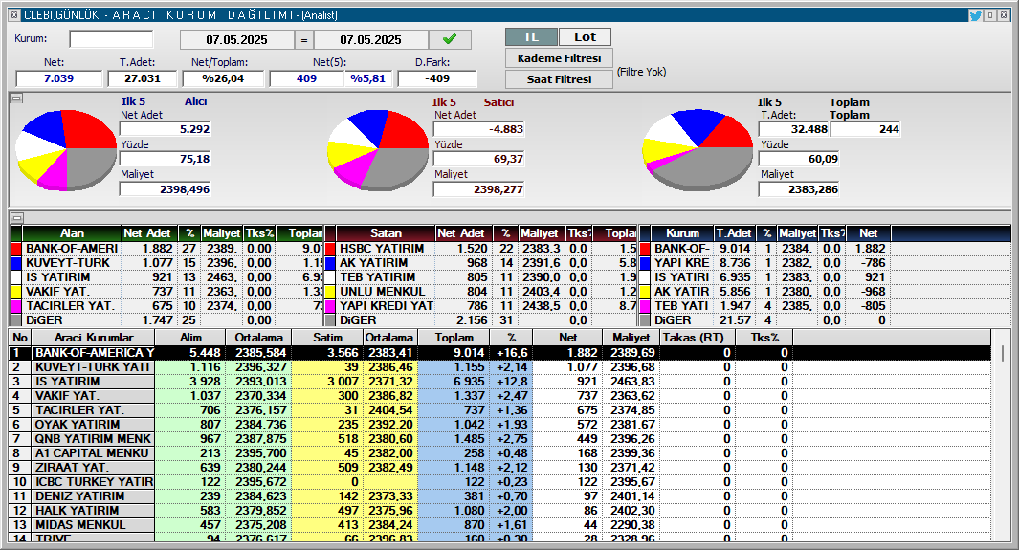Sort by Kurum column header
Image resolution: width=1019 pixels, height=550 pixels.
pyautogui.click(x=682, y=233)
